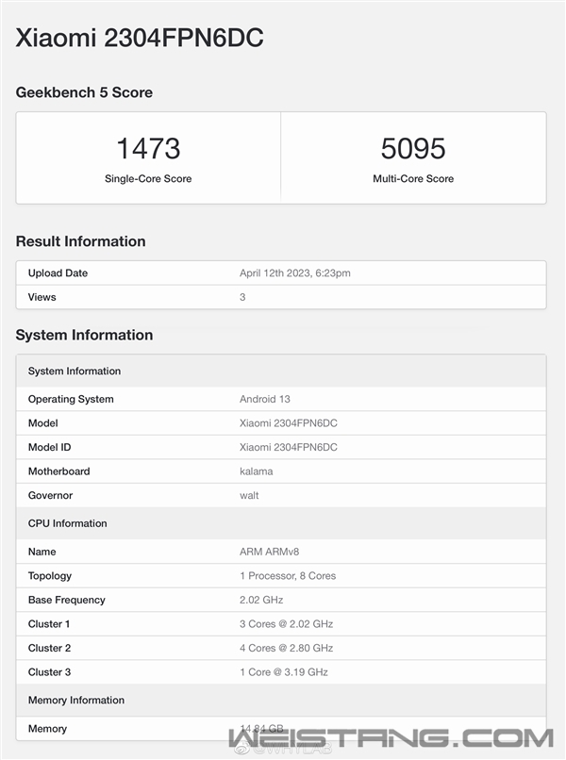
Task: Click the walt governor value
Action: (249, 495)
